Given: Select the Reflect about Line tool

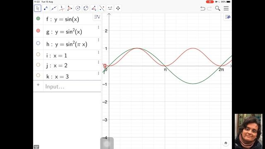Looking at the screenshot, I should (102, 8).
